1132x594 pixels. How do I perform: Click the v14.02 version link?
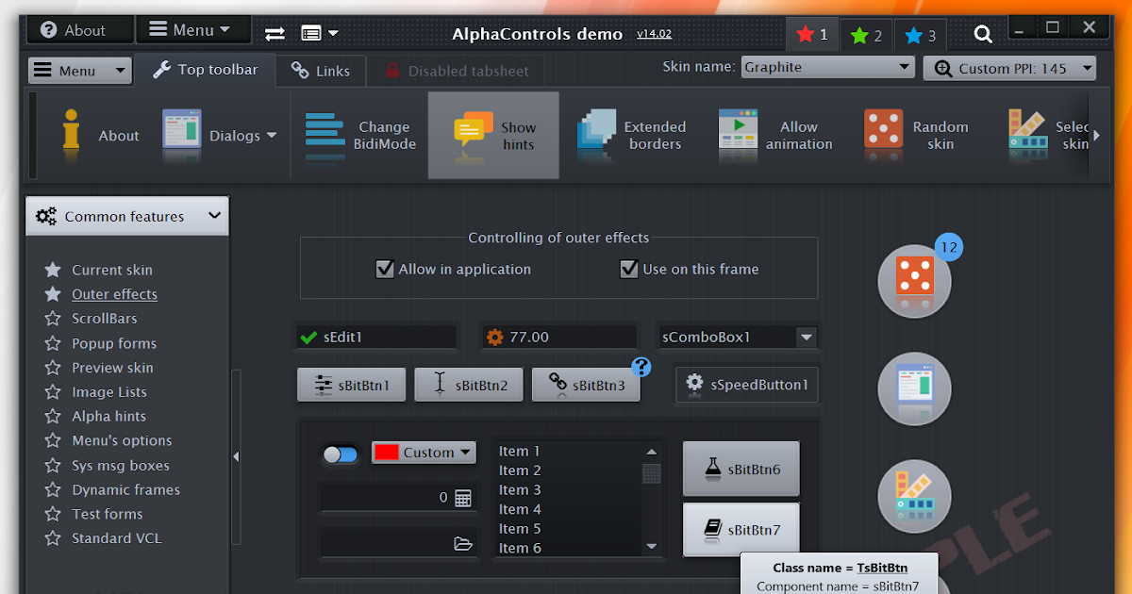pos(654,34)
